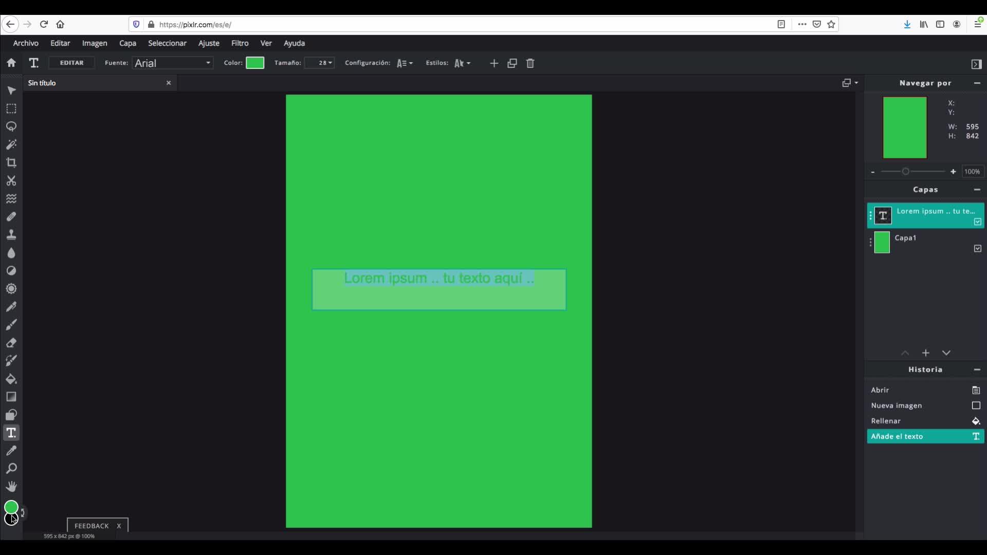987x555 pixels.
Task: Open the Configuración text settings dropdown
Action: tap(405, 63)
